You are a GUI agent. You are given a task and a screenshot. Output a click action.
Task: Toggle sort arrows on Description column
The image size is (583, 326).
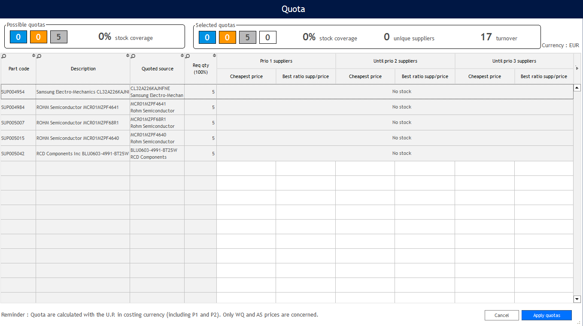(x=128, y=56)
